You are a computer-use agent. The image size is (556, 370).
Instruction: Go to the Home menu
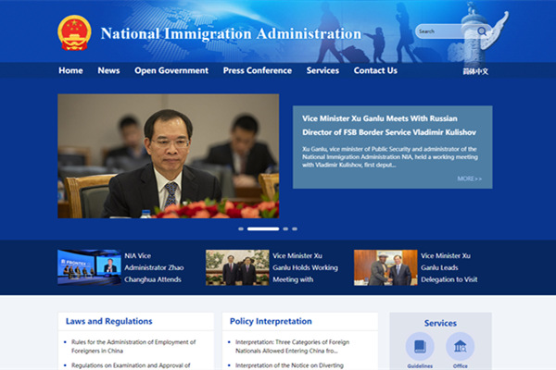pos(70,70)
